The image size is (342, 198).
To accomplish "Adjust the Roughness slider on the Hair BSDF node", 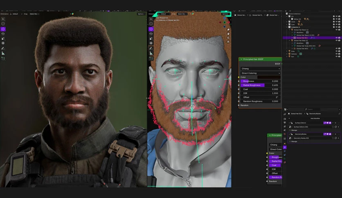I will 261,81.
